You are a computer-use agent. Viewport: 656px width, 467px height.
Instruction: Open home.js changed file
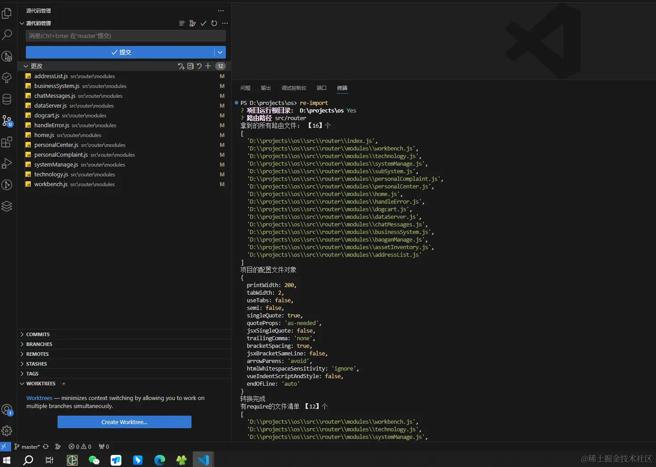[x=125, y=135]
